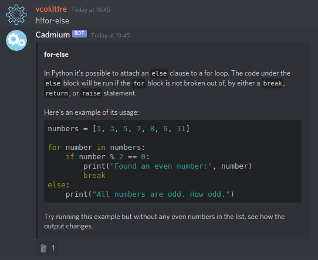Viewport: 318px width, 260px height.
Task: Click the green 'break' keyword in code block
Action: coord(94,175)
